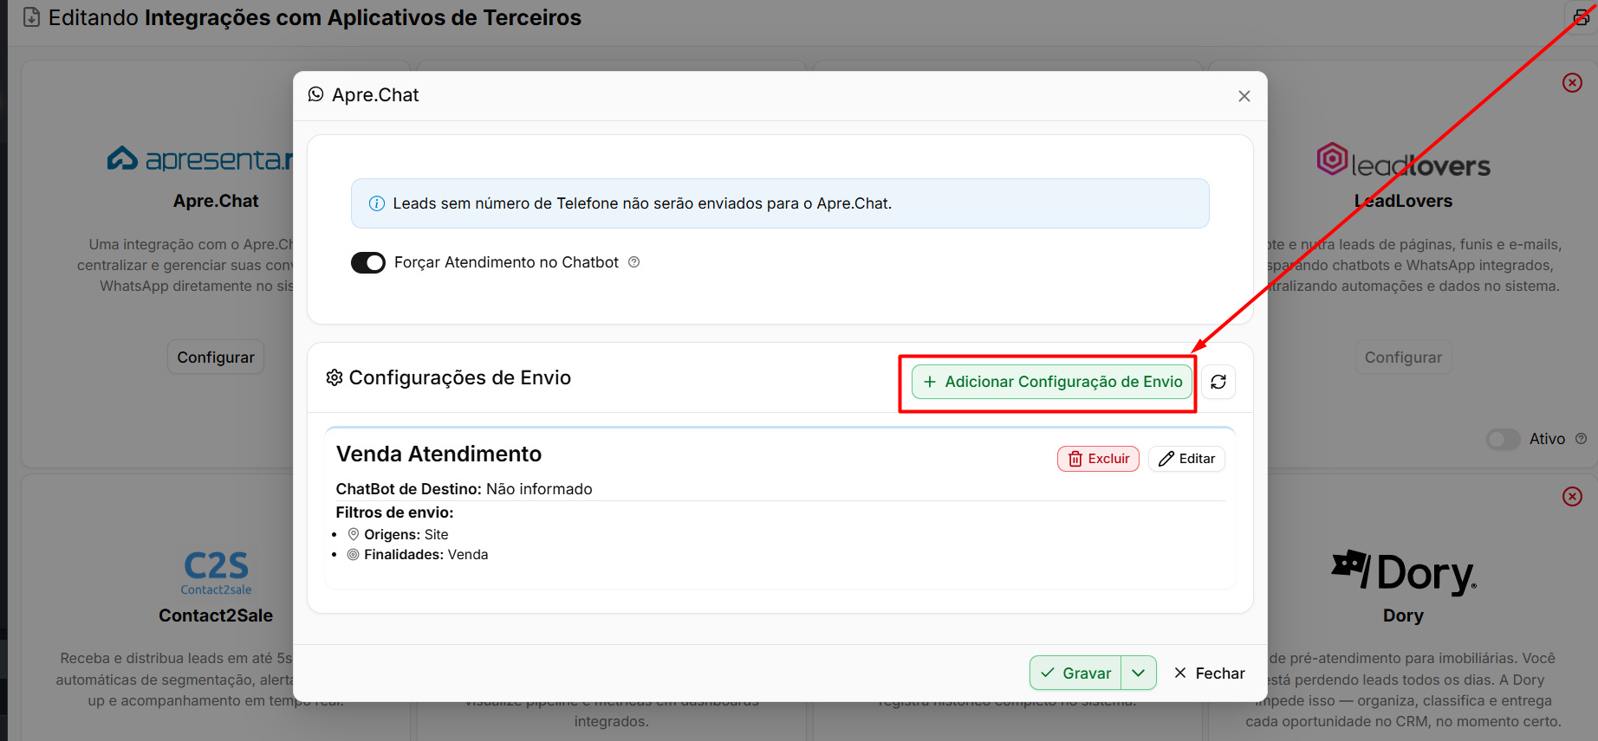Edit the Venda Atendimento configuration
Image resolution: width=1598 pixels, height=741 pixels.
1186,459
